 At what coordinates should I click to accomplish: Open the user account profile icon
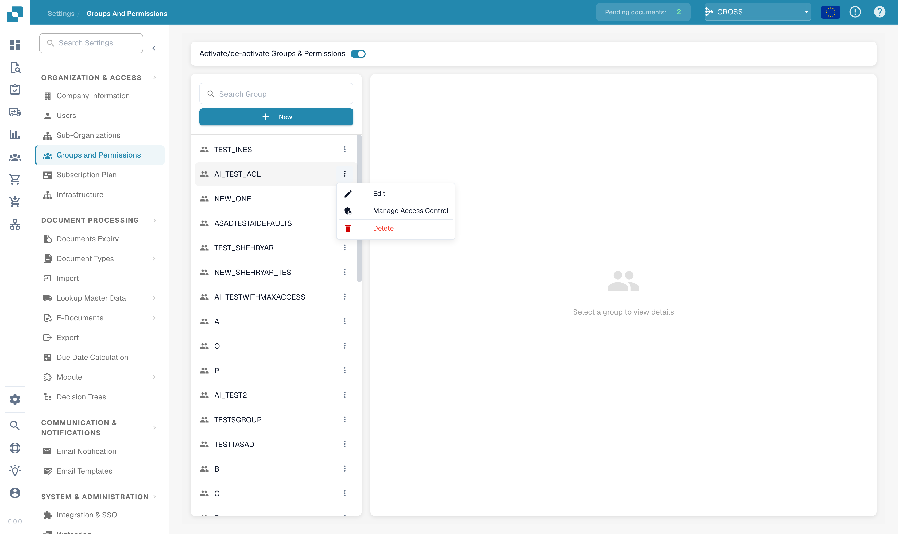[15, 493]
